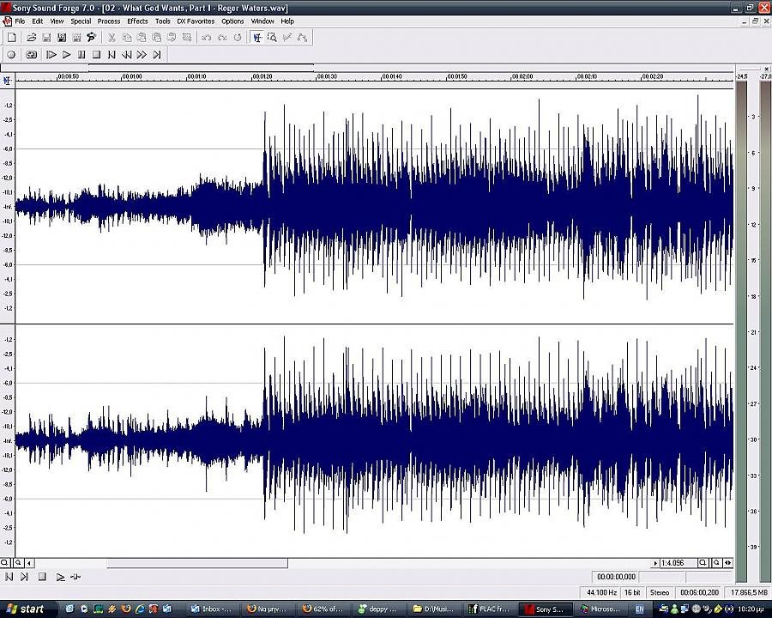This screenshot has width=772, height=618.
Task: Click the New file toolbar icon
Action: 11,38
